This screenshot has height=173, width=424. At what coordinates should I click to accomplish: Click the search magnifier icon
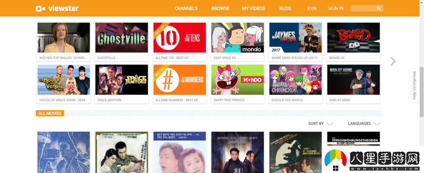379,8
